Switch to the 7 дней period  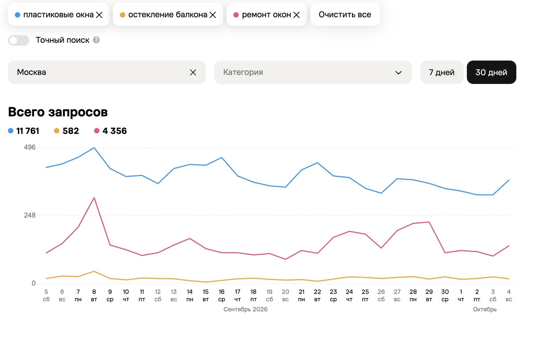tap(442, 72)
